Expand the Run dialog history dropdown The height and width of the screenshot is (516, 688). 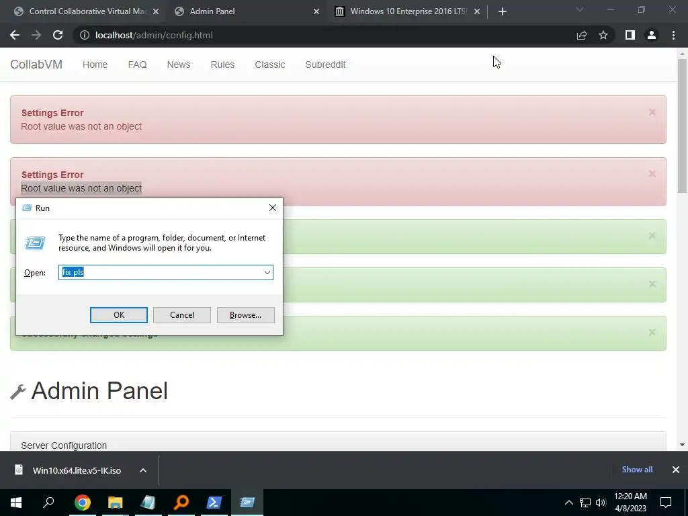point(267,273)
